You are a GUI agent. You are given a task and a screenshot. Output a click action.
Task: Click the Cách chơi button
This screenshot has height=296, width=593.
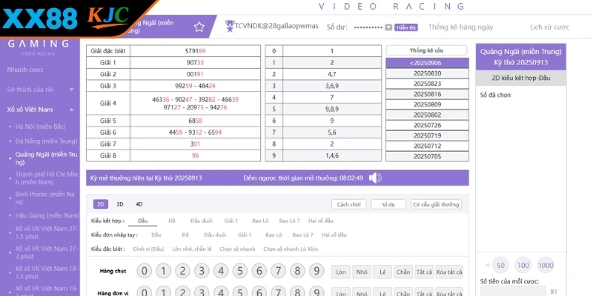click(x=348, y=204)
